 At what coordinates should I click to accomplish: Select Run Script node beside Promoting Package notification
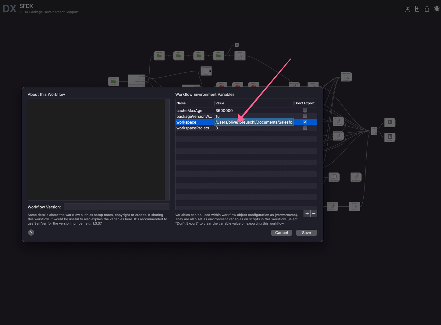pyautogui.click(x=355, y=206)
